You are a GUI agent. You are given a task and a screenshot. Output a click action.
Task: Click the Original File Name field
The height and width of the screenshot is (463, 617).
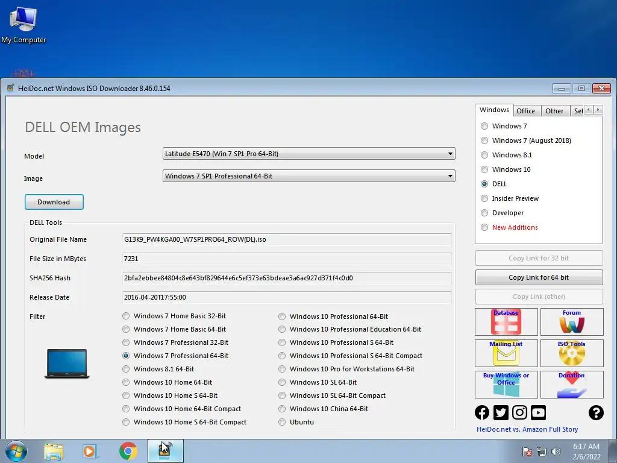click(287, 239)
